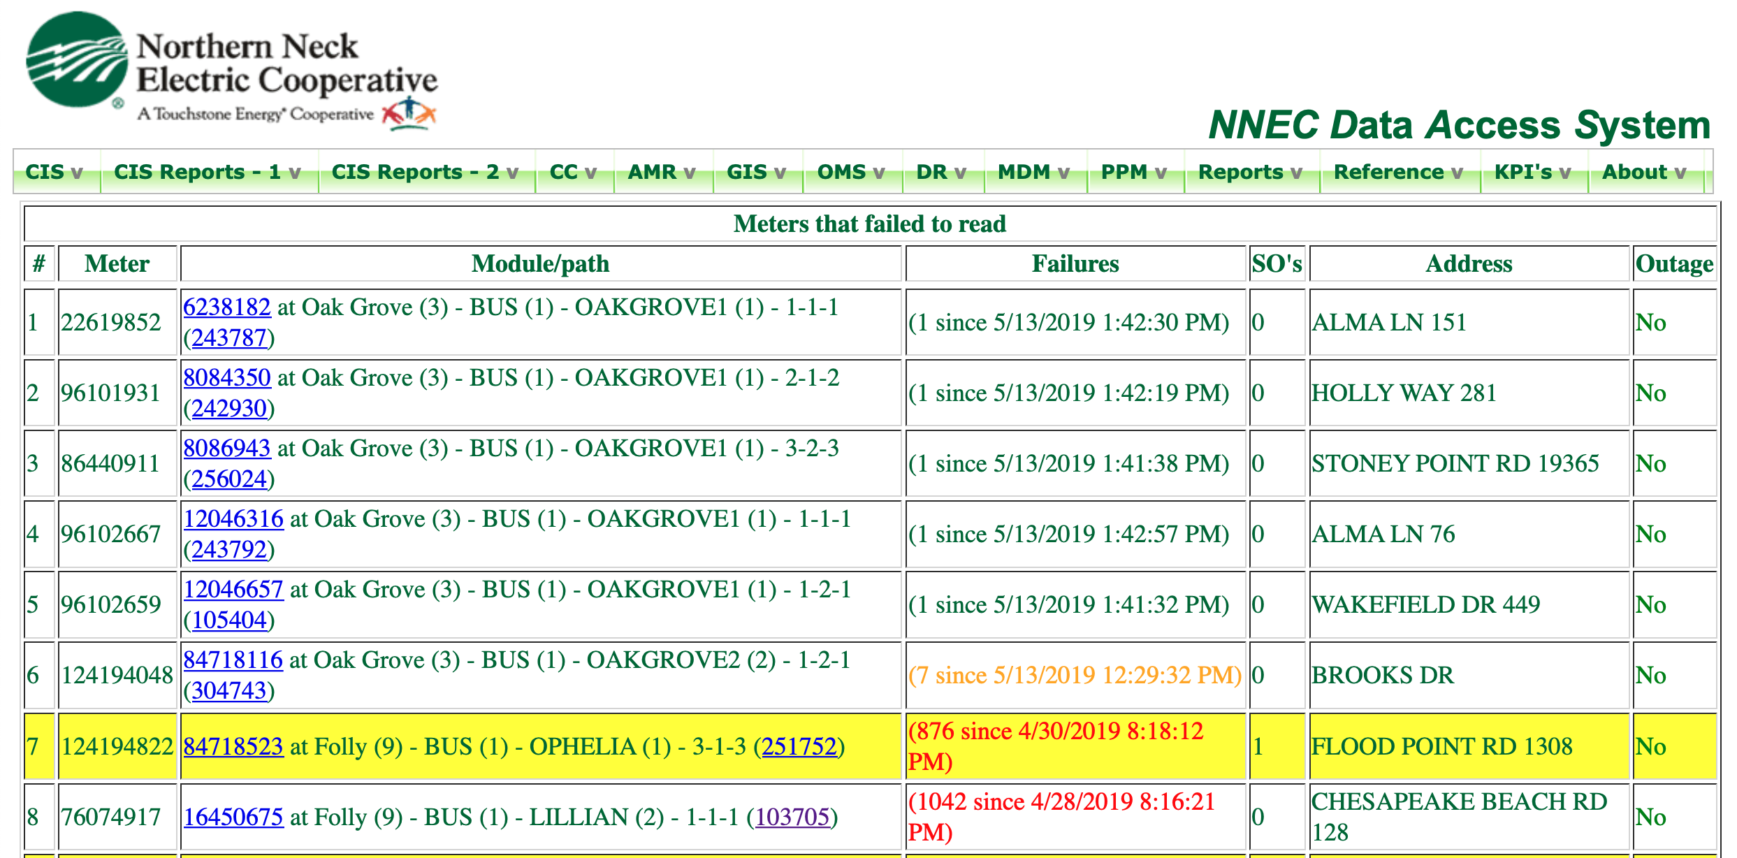The width and height of the screenshot is (1737, 858).
Task: Open visited path link 103705
Action: [x=792, y=817]
